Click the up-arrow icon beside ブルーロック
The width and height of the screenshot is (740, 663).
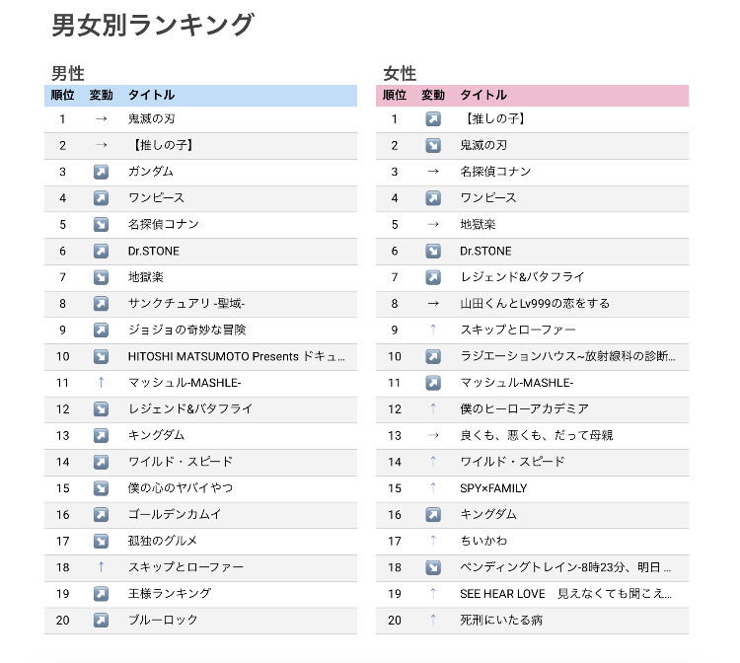(101, 620)
